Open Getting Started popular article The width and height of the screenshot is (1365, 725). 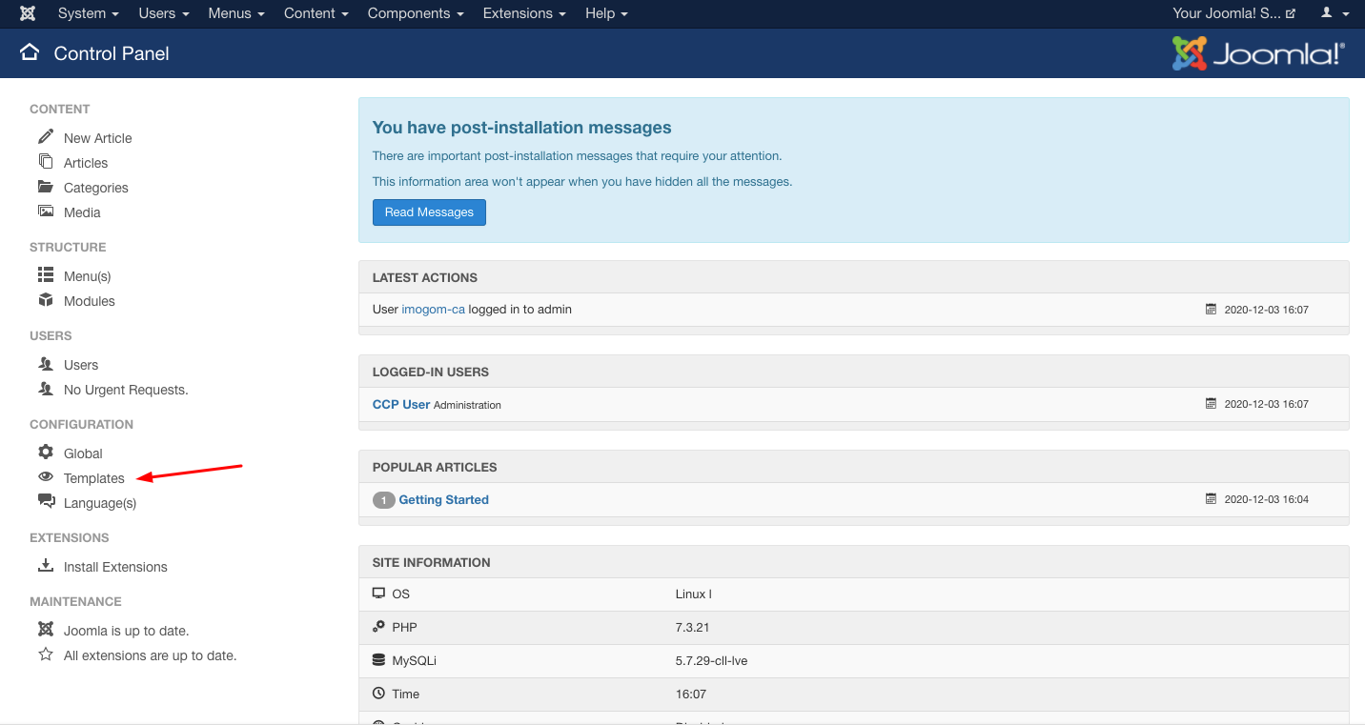click(x=443, y=499)
